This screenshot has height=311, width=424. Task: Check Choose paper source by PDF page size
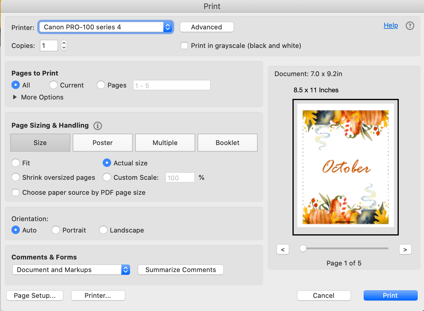[x=16, y=192]
